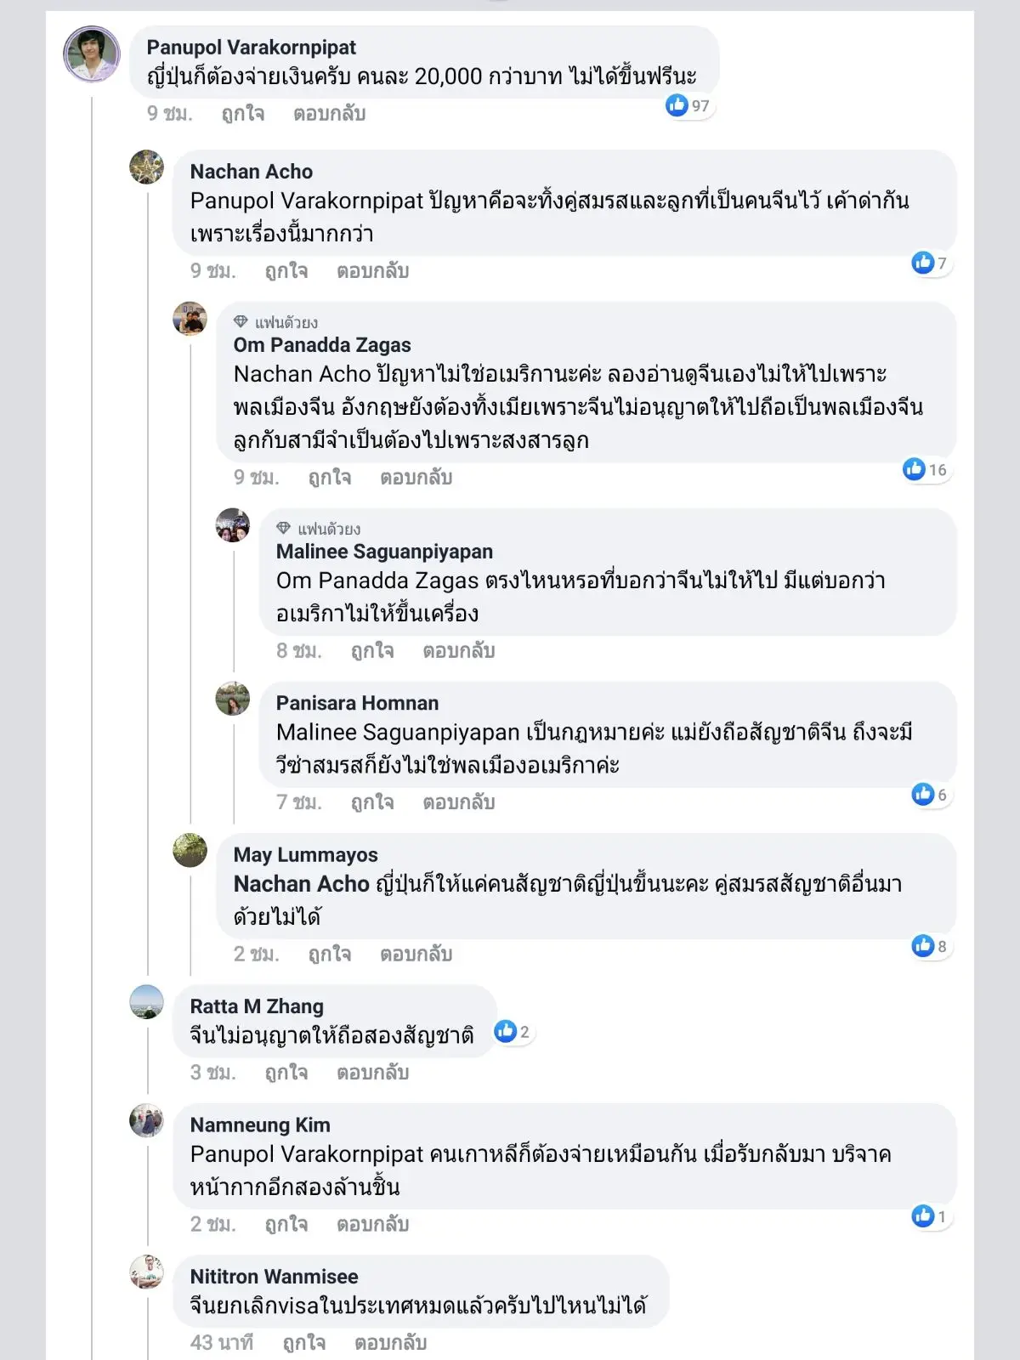Click the 7 likes icon on Nachan Acho's comment
Viewport: 1020px width, 1360px height.
tap(924, 263)
